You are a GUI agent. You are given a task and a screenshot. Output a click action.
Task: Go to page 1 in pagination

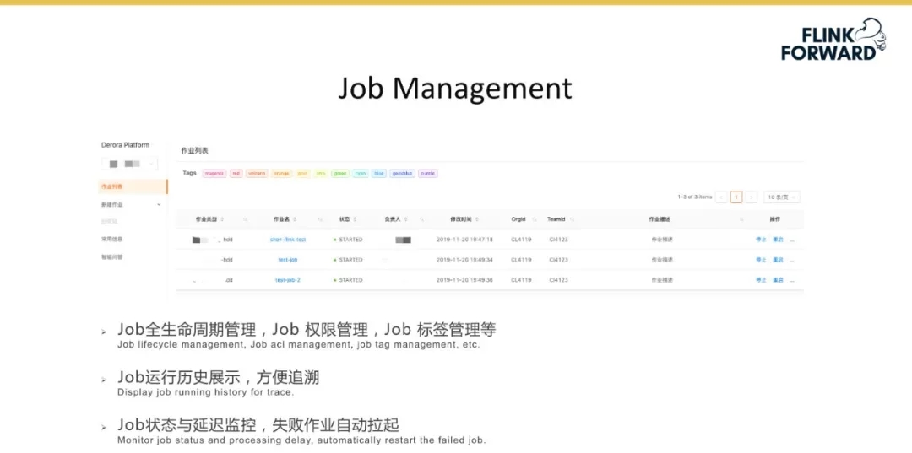click(x=736, y=197)
